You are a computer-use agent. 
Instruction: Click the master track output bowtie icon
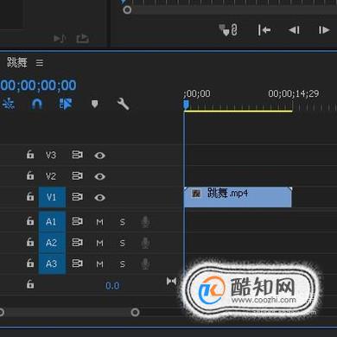tap(171, 281)
